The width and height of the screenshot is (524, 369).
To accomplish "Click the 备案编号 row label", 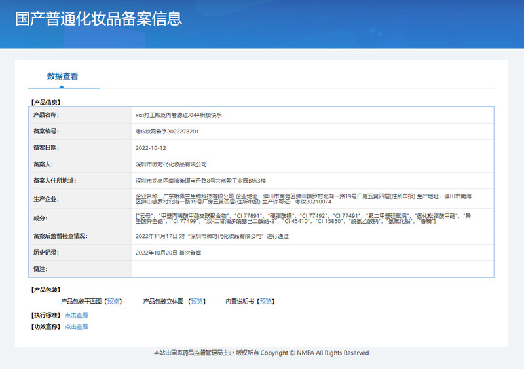I will pyautogui.click(x=46, y=132).
